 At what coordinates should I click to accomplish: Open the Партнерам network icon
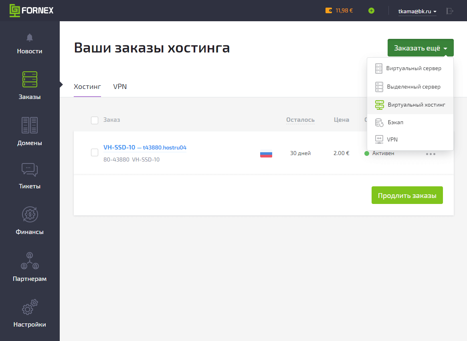[x=30, y=260]
